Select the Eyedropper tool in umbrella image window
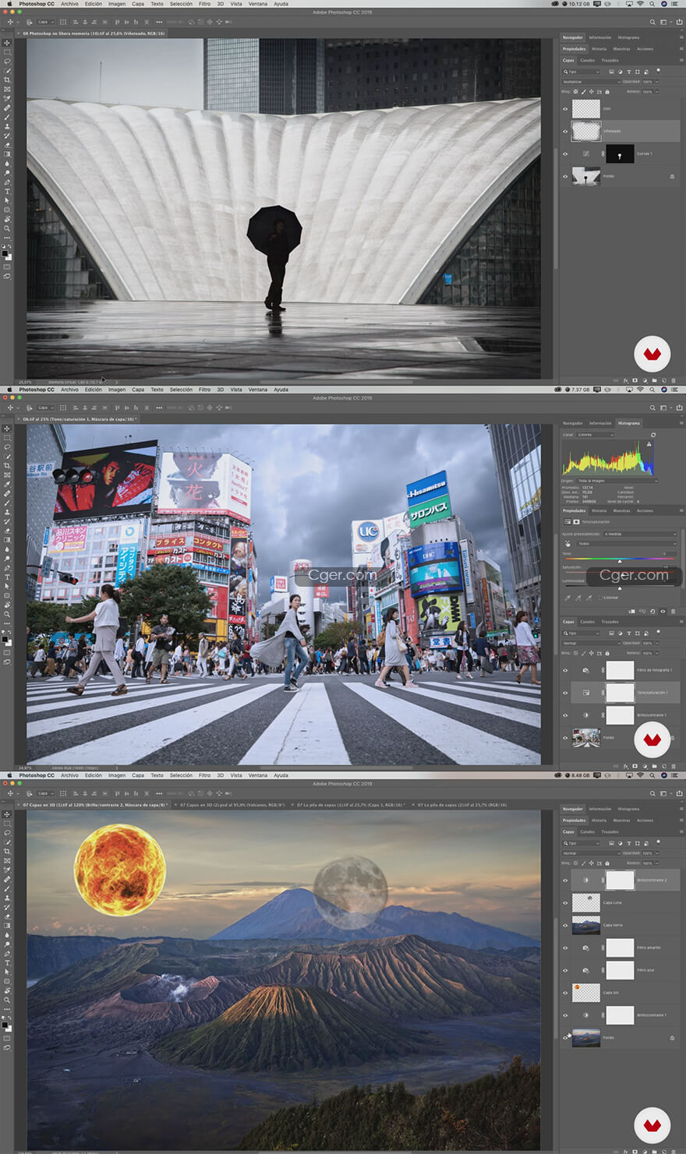 [7, 98]
